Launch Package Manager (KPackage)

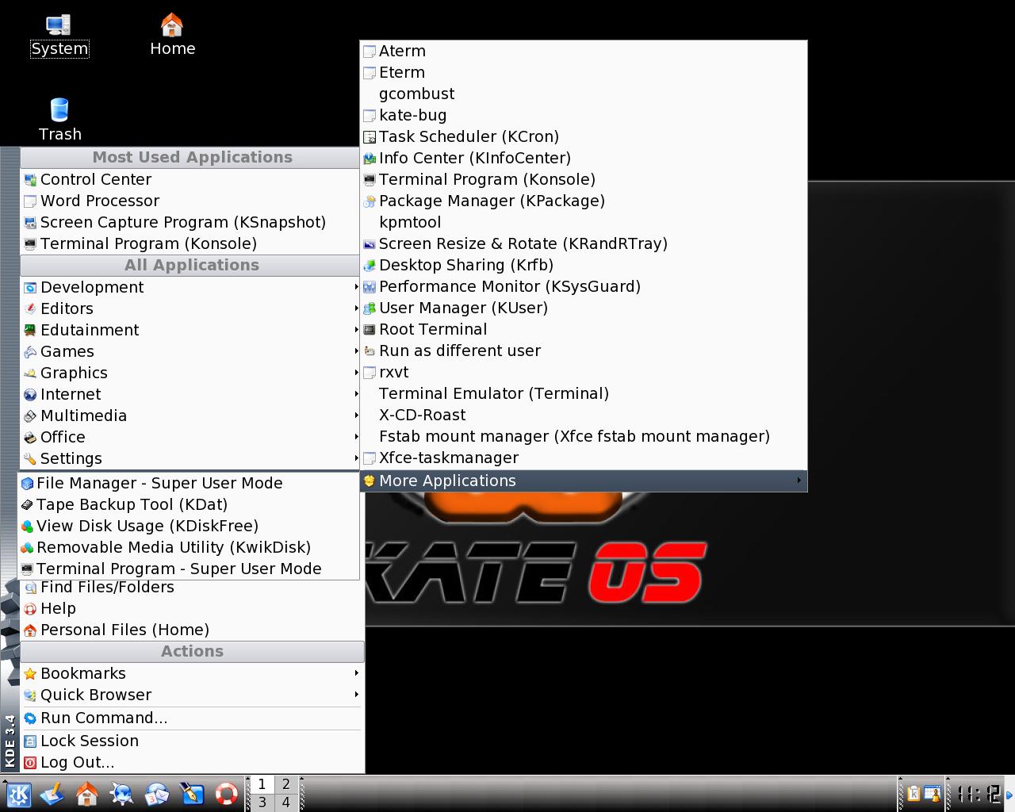click(x=583, y=201)
